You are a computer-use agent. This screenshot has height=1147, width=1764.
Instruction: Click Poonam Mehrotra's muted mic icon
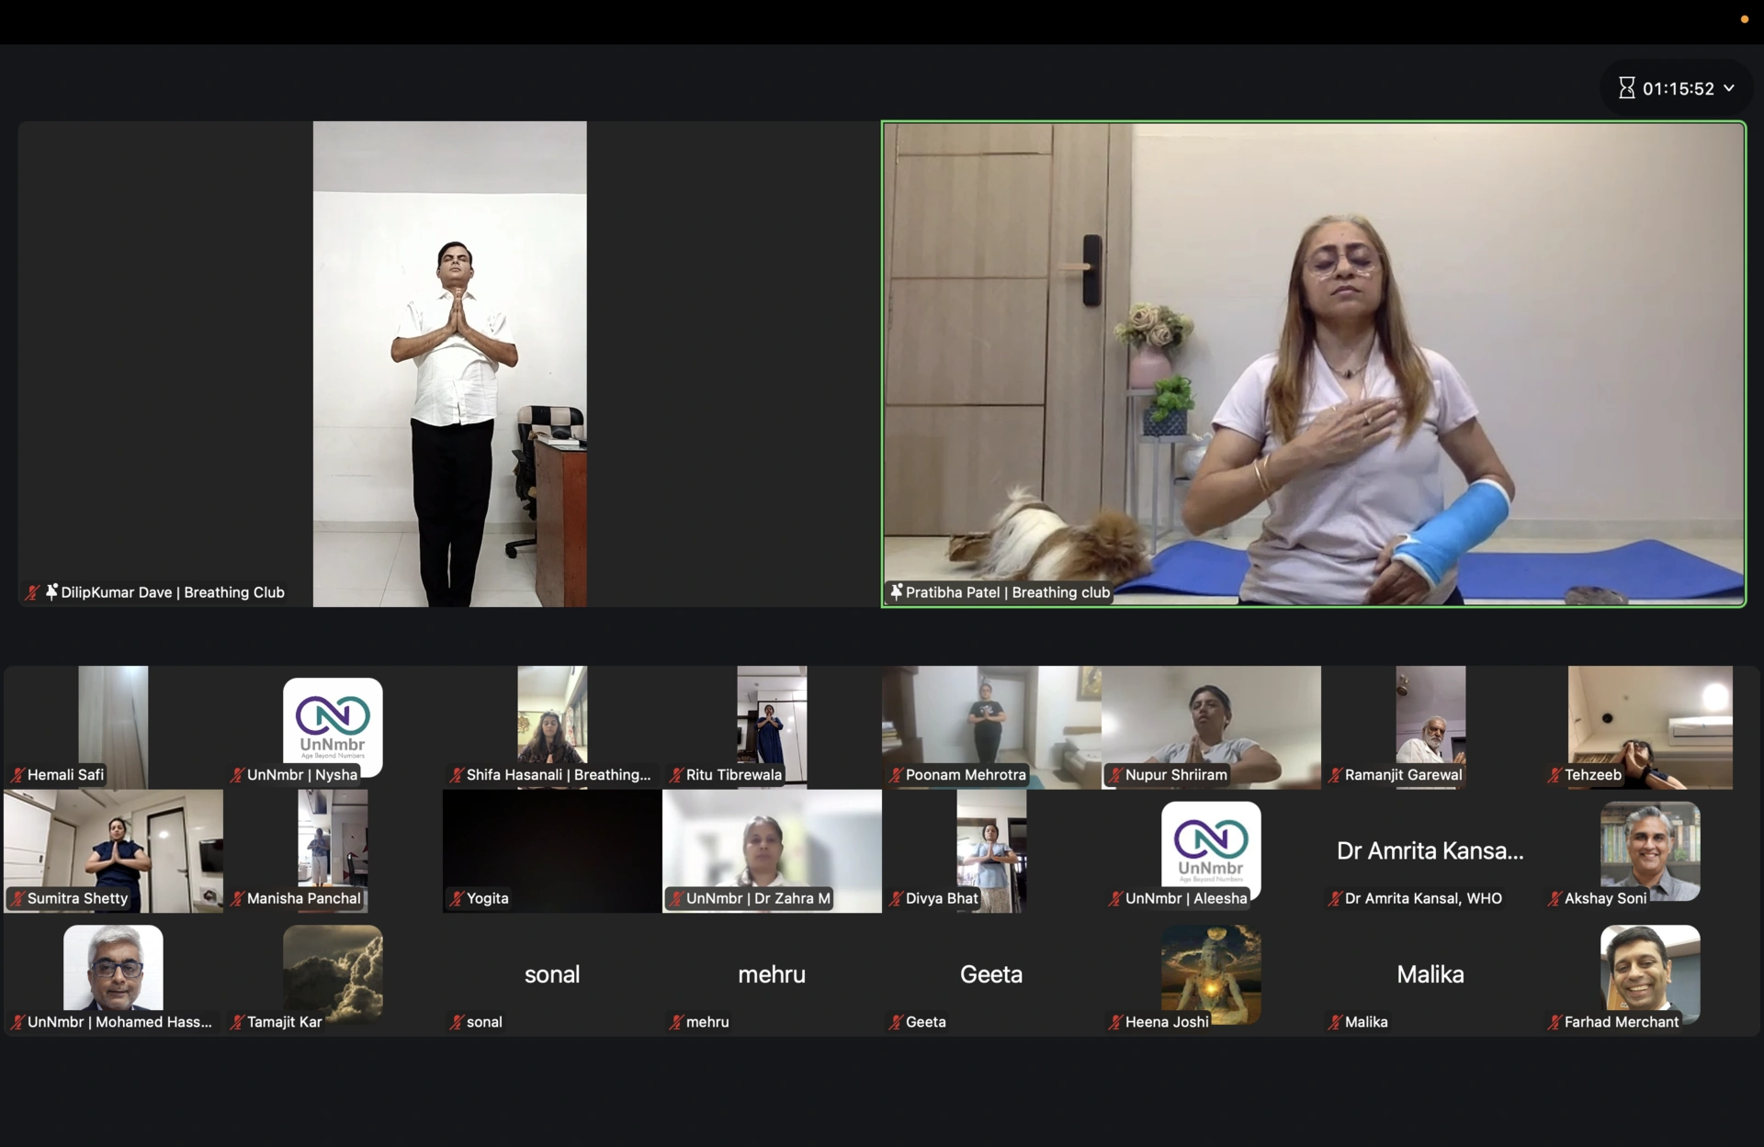tap(895, 775)
